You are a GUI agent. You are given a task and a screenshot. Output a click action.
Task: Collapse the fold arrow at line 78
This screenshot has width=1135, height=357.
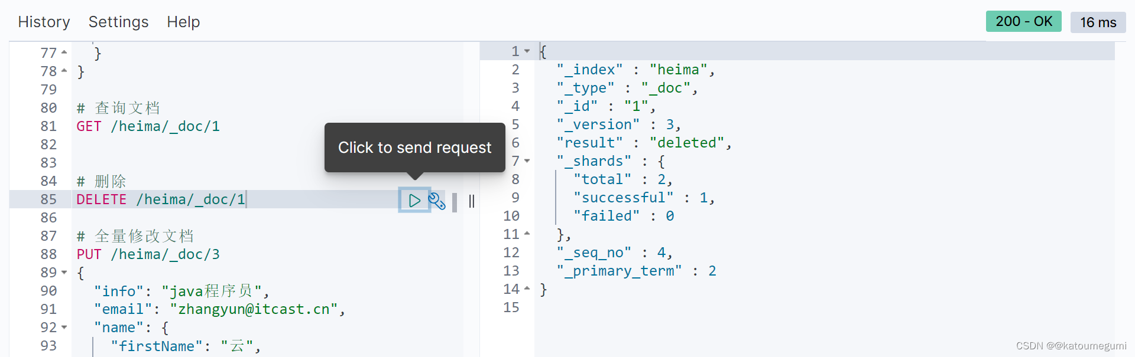coord(64,71)
